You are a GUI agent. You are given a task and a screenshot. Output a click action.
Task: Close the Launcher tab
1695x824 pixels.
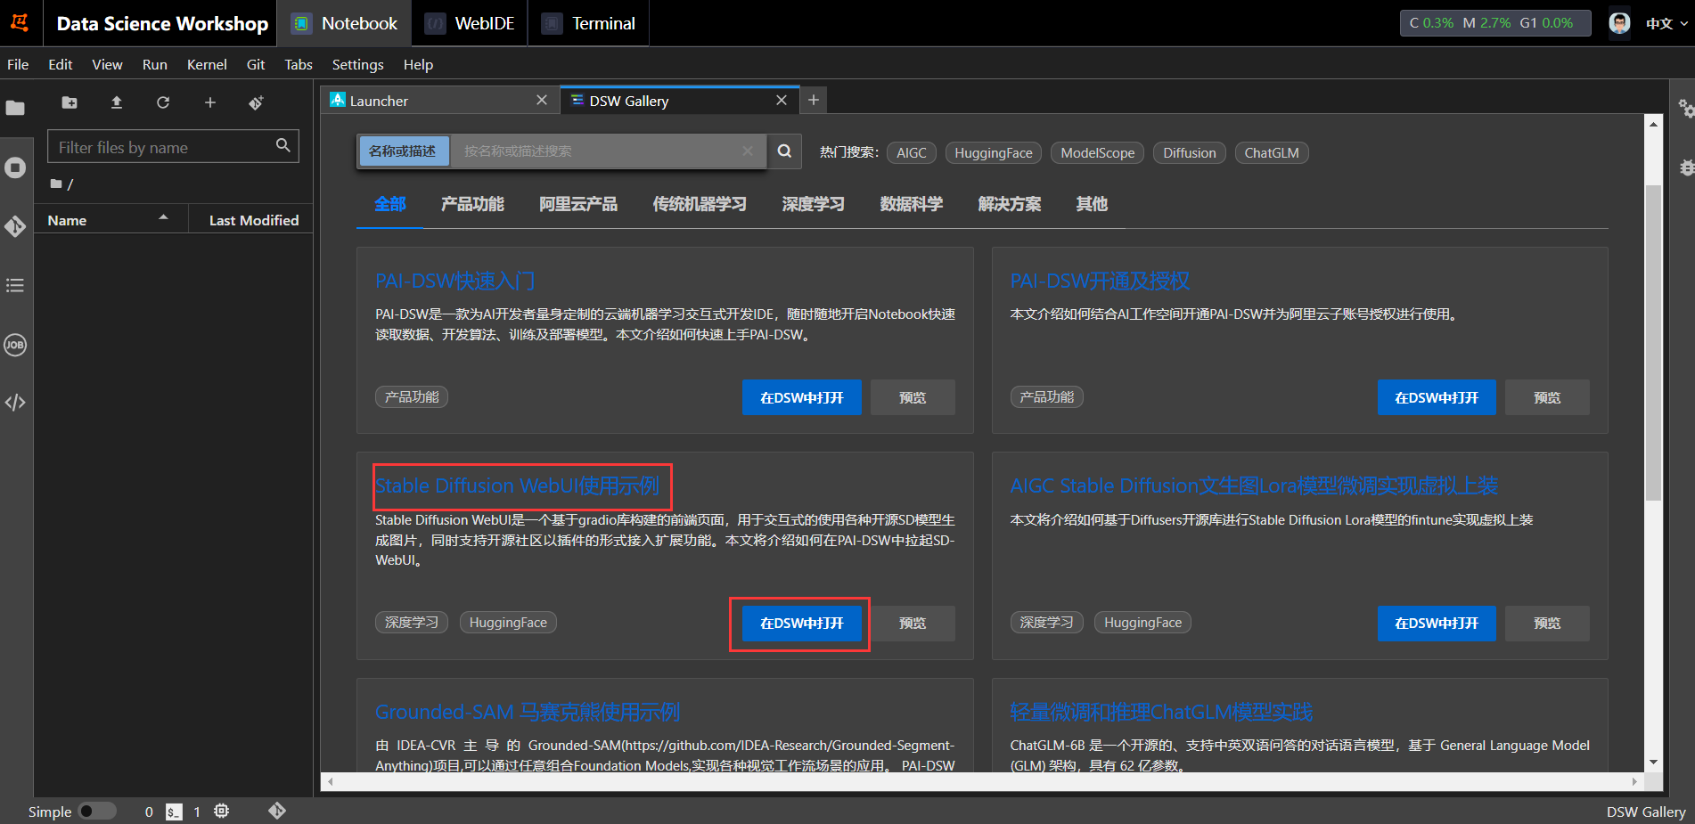point(542,101)
